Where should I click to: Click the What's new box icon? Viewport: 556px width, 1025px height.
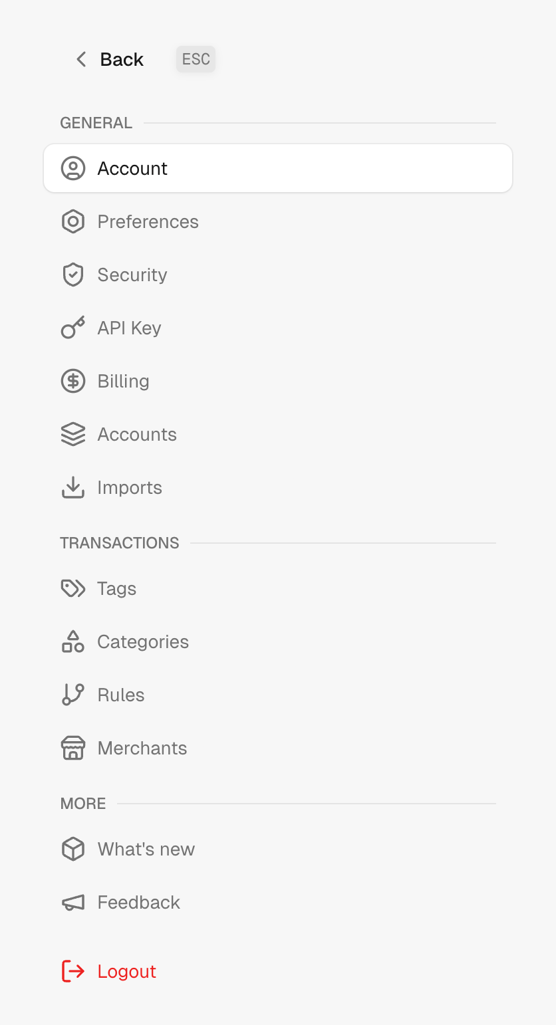point(73,849)
